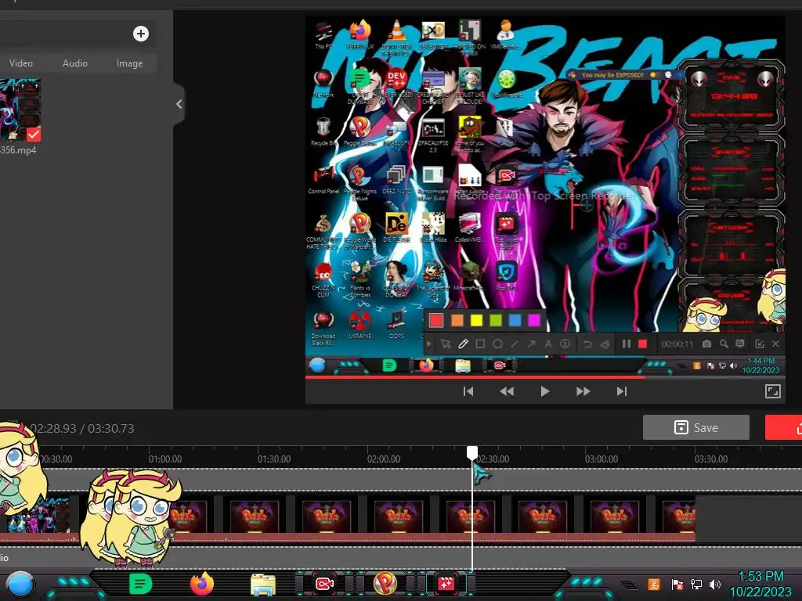Switch to the Video media tab
The height and width of the screenshot is (601, 802).
[x=21, y=63]
